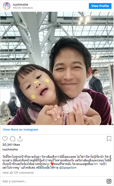This screenshot has height=186, width=114.
Task: Click the red heart emoji in the caption
Action: tap(52, 164)
